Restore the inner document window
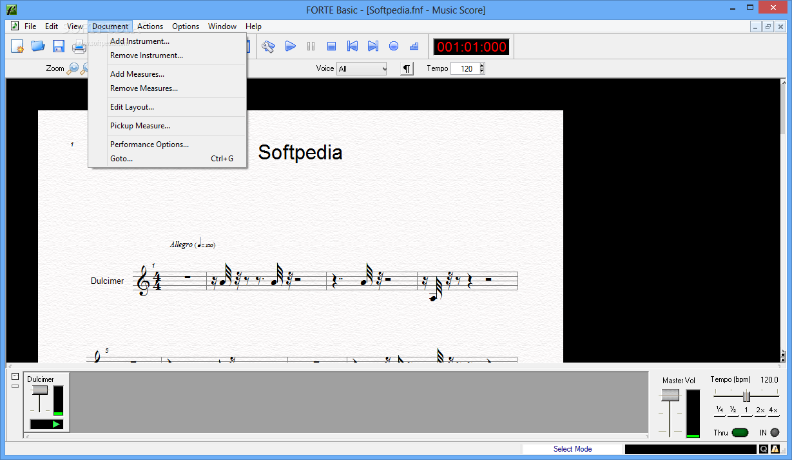Screen dimensions: 792x460 (768, 26)
